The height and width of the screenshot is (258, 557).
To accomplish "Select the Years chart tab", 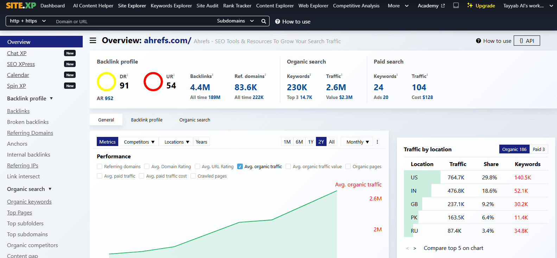I will pyautogui.click(x=201, y=142).
